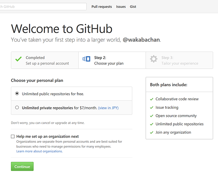218x172 pixels.
Task: Click the checkmark beside Collaborative code review
Action: click(x=152, y=99)
